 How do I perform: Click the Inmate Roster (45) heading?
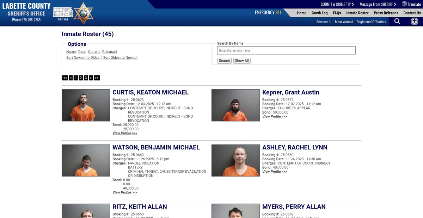88,34
